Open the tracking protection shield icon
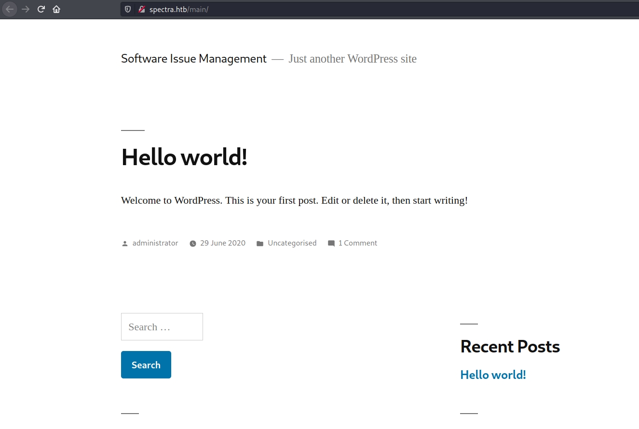The height and width of the screenshot is (429, 639). pyautogui.click(x=128, y=9)
